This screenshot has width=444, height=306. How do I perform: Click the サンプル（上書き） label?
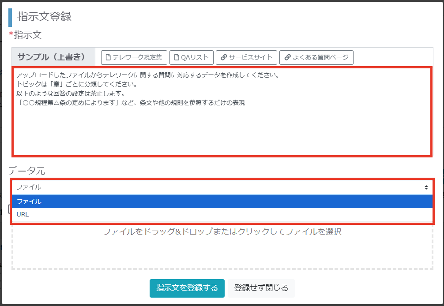51,57
